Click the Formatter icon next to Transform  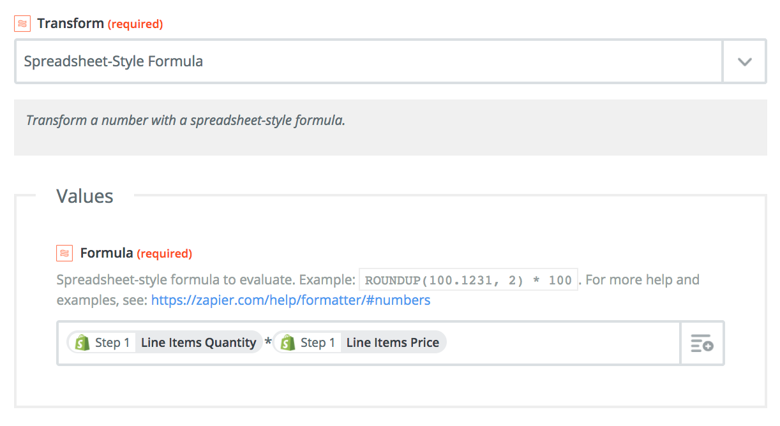pos(22,24)
